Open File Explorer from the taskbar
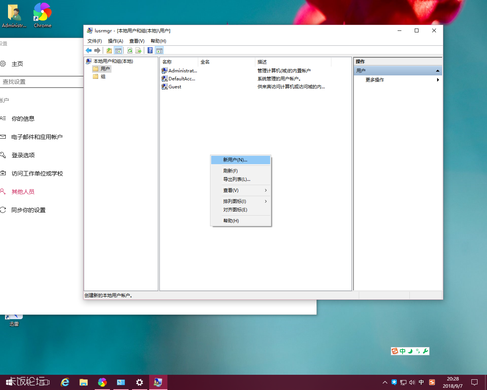 coord(84,382)
